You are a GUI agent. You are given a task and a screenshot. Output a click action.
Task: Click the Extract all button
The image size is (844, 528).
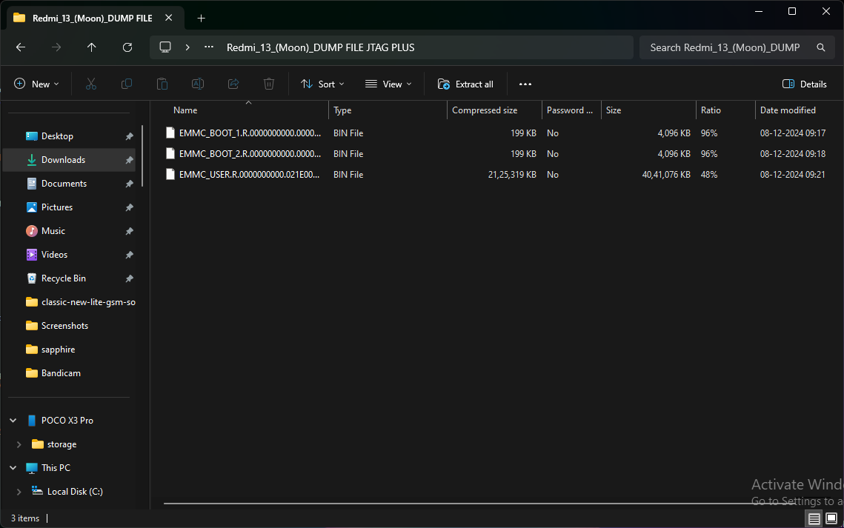tap(465, 84)
